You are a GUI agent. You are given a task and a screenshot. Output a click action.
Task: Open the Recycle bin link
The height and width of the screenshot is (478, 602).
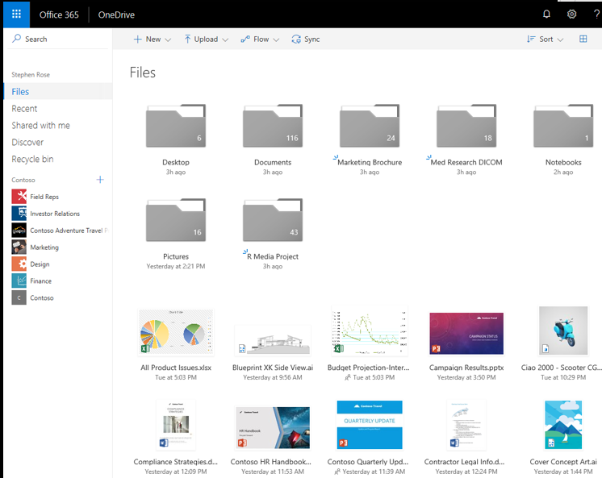32,160
